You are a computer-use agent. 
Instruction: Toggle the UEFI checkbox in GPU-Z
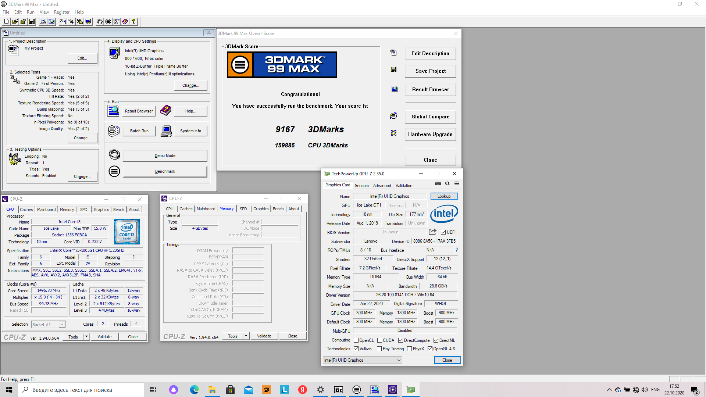[443, 232]
